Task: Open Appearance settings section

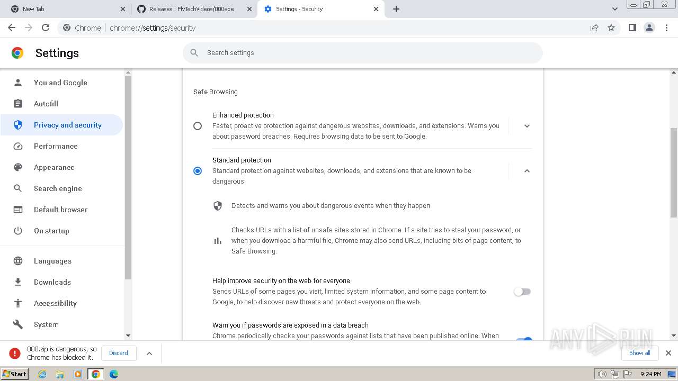Action: coord(62,167)
